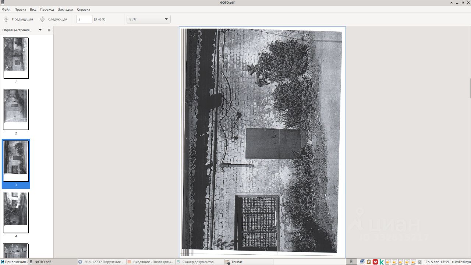
Task: Open the Вид menu
Action: click(x=33, y=9)
